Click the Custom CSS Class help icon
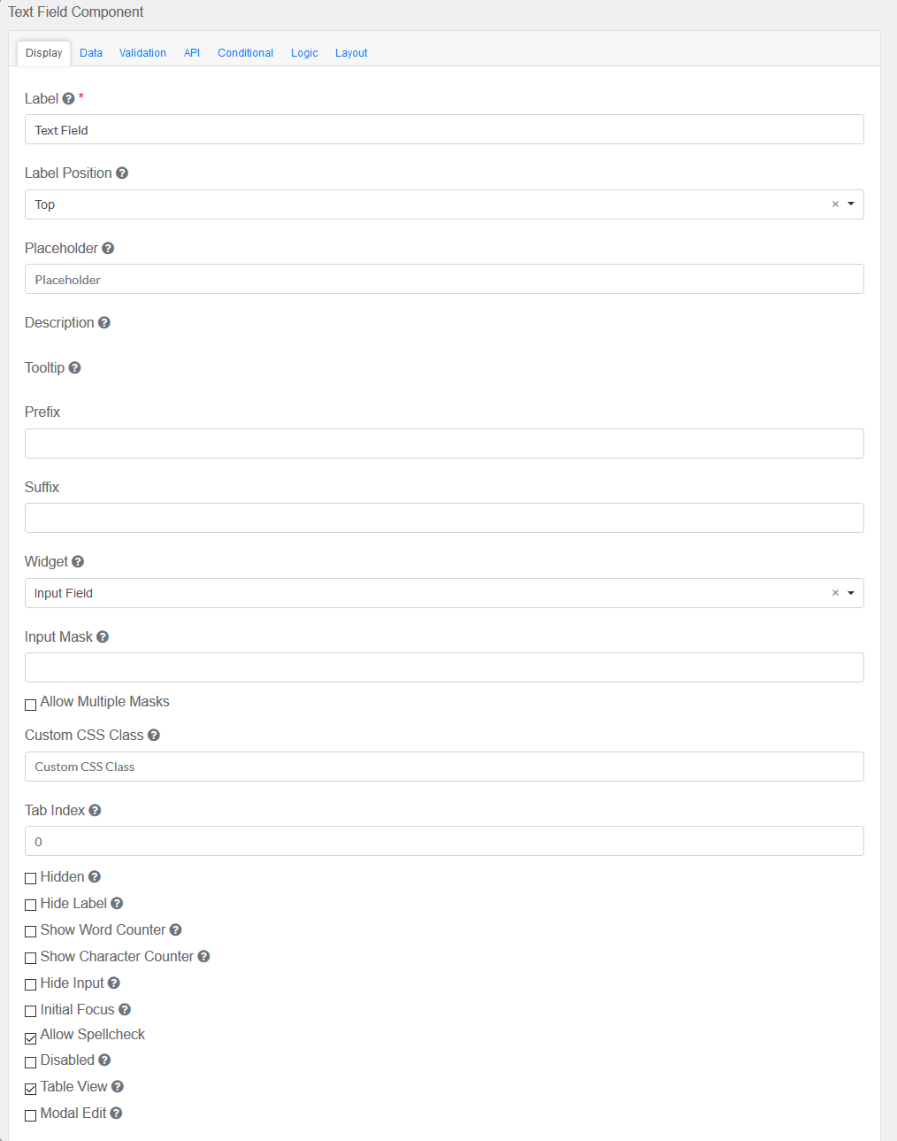Screen dimensions: 897x1141 (154, 736)
